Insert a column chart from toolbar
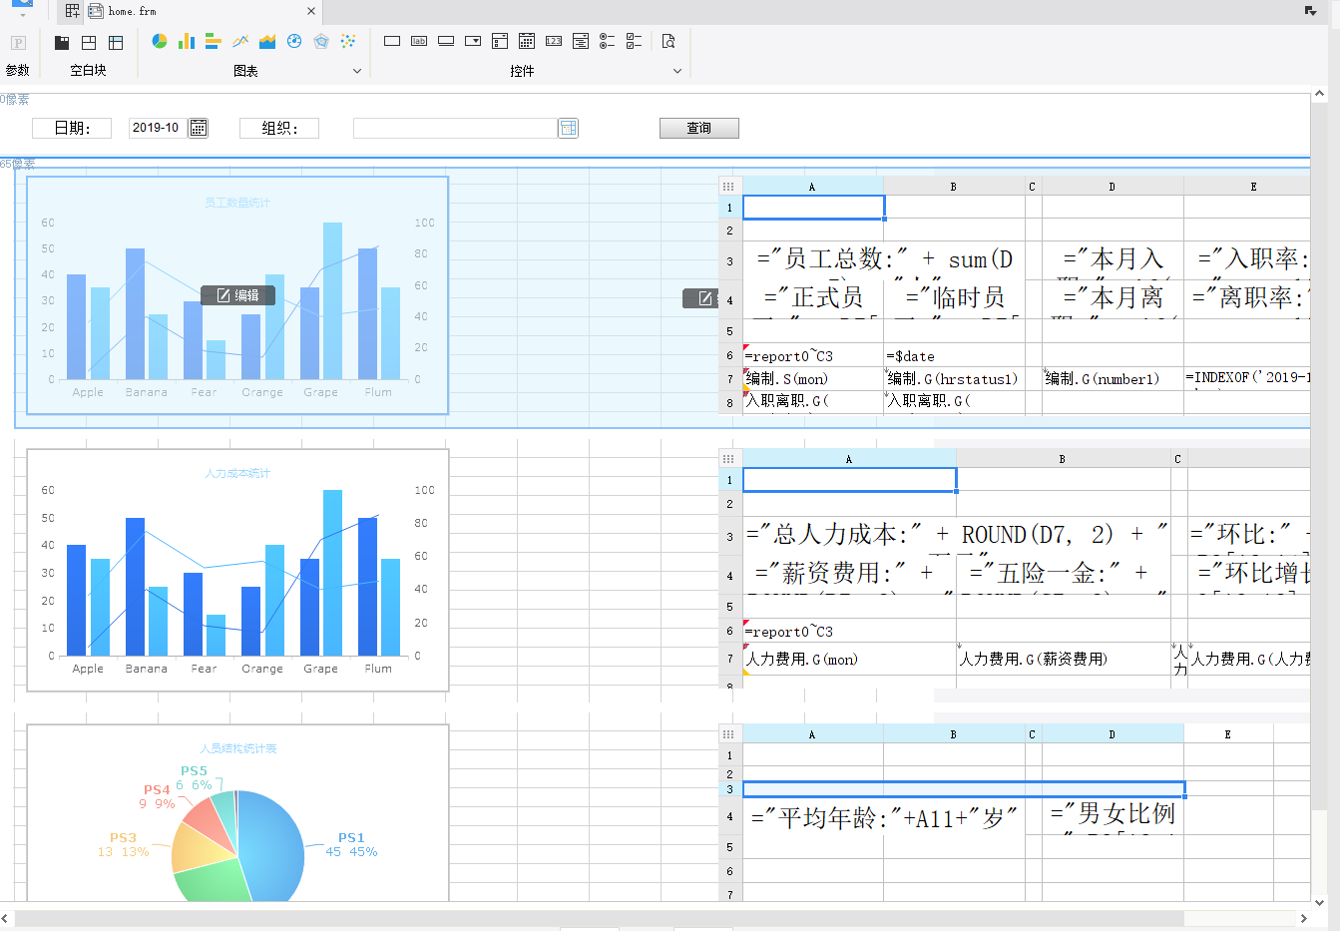 (x=187, y=41)
